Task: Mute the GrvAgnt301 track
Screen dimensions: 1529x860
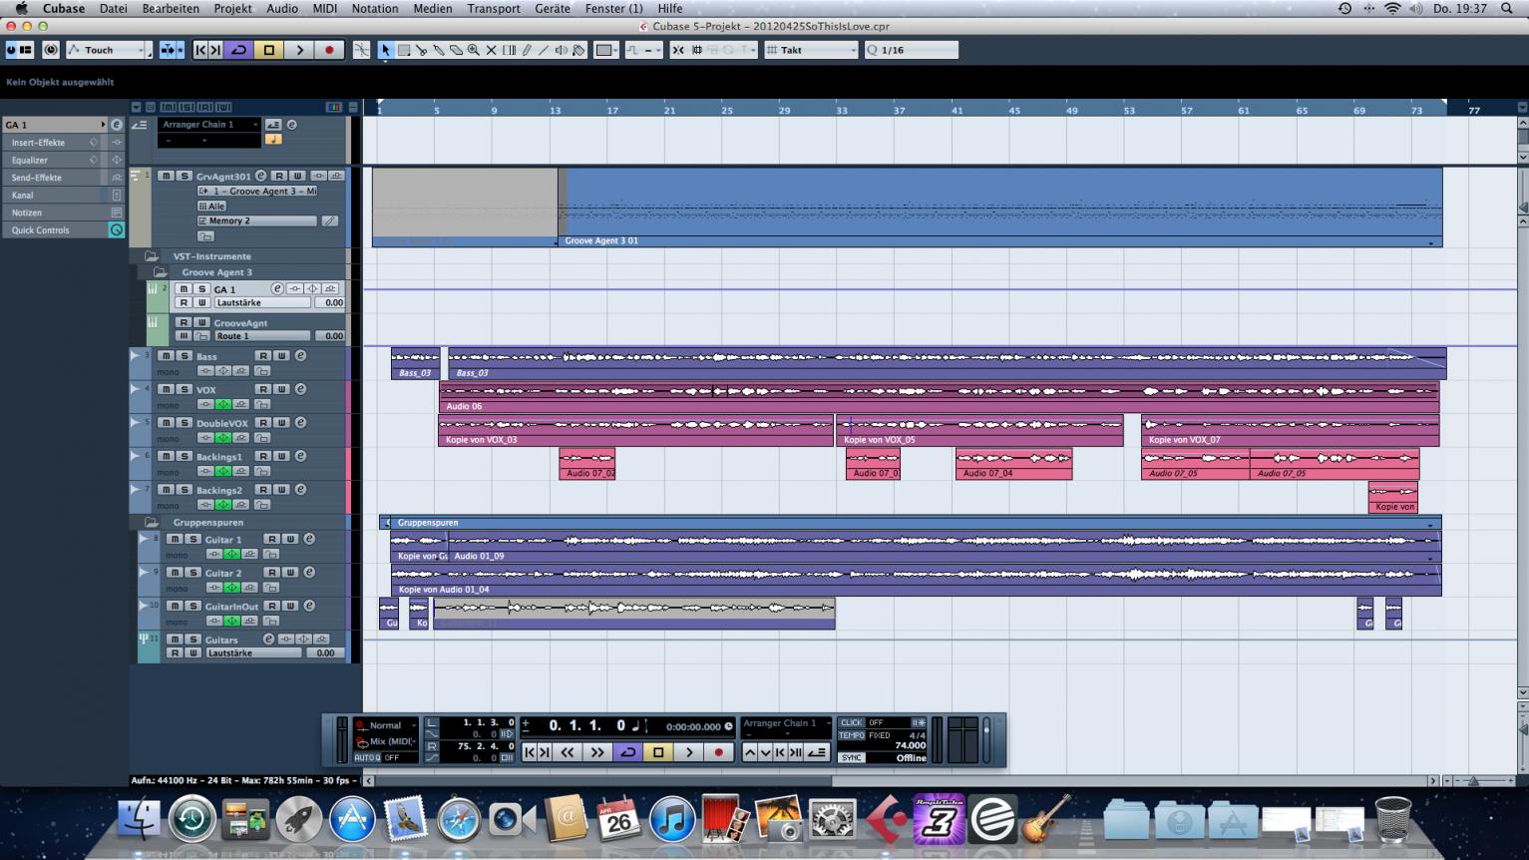Action: coord(166,176)
